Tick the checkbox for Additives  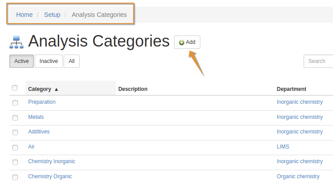click(x=15, y=133)
